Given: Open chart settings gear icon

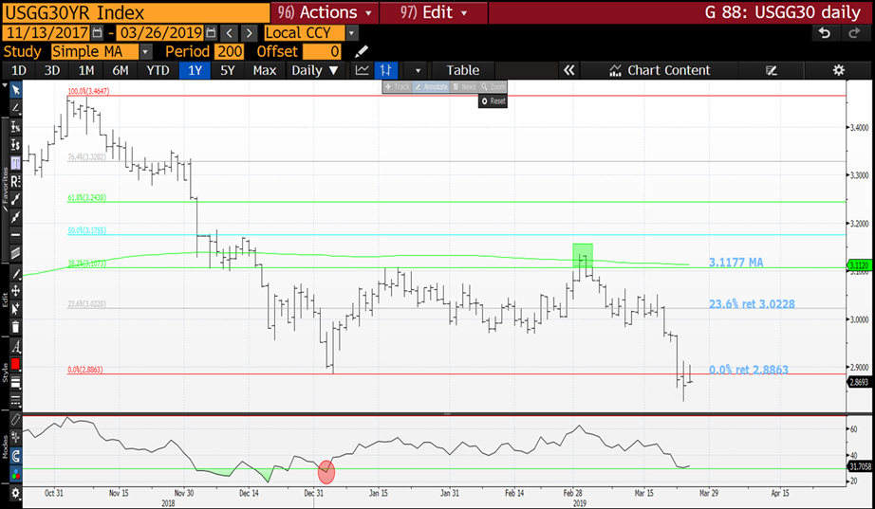Looking at the screenshot, I should [838, 70].
